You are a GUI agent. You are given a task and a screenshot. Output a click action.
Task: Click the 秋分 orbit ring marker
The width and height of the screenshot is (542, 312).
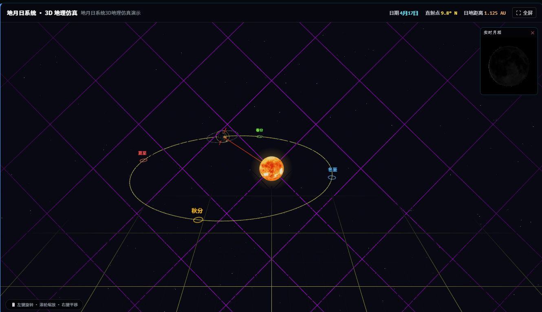pyautogui.click(x=198, y=220)
